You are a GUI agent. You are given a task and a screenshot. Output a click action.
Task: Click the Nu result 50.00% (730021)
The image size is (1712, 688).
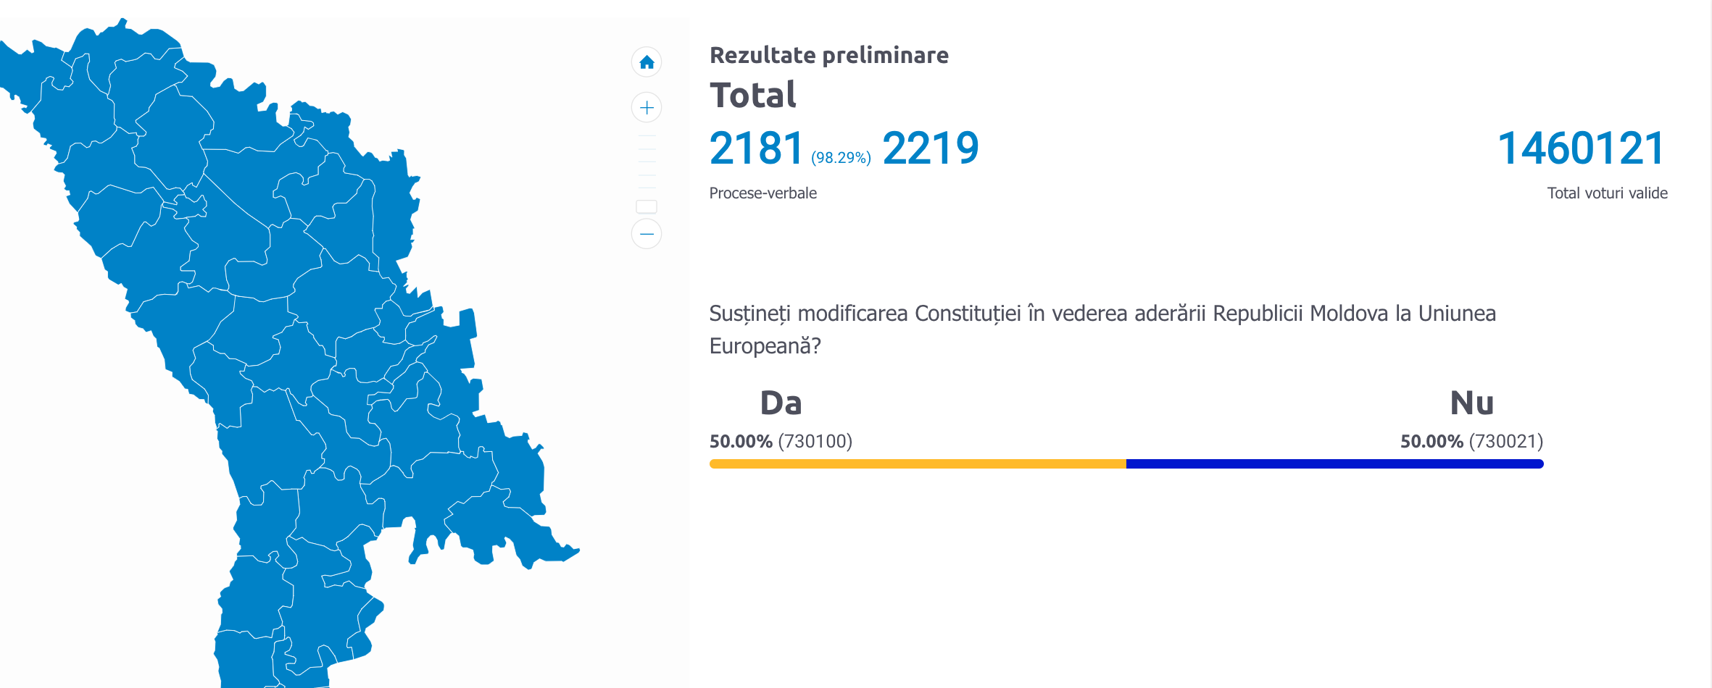[1471, 441]
